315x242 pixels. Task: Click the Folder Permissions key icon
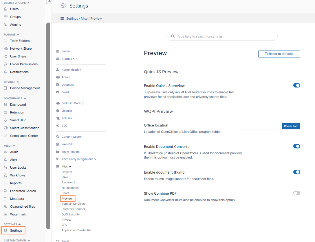(x=5, y=64)
